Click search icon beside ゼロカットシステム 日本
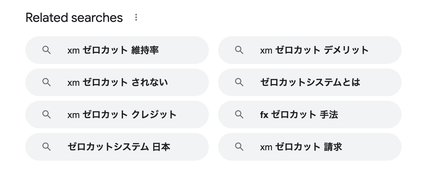Image resolution: width=439 pixels, height=175 pixels. point(46,147)
